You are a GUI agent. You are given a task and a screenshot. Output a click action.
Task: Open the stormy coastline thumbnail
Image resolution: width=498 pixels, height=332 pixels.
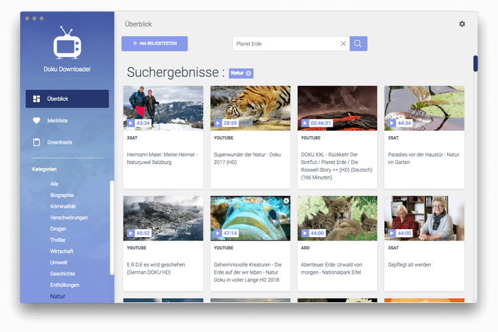tap(163, 218)
